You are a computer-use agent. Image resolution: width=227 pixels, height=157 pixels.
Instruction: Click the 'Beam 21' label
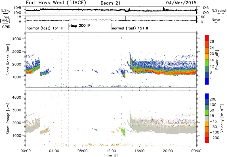coord(111,3)
